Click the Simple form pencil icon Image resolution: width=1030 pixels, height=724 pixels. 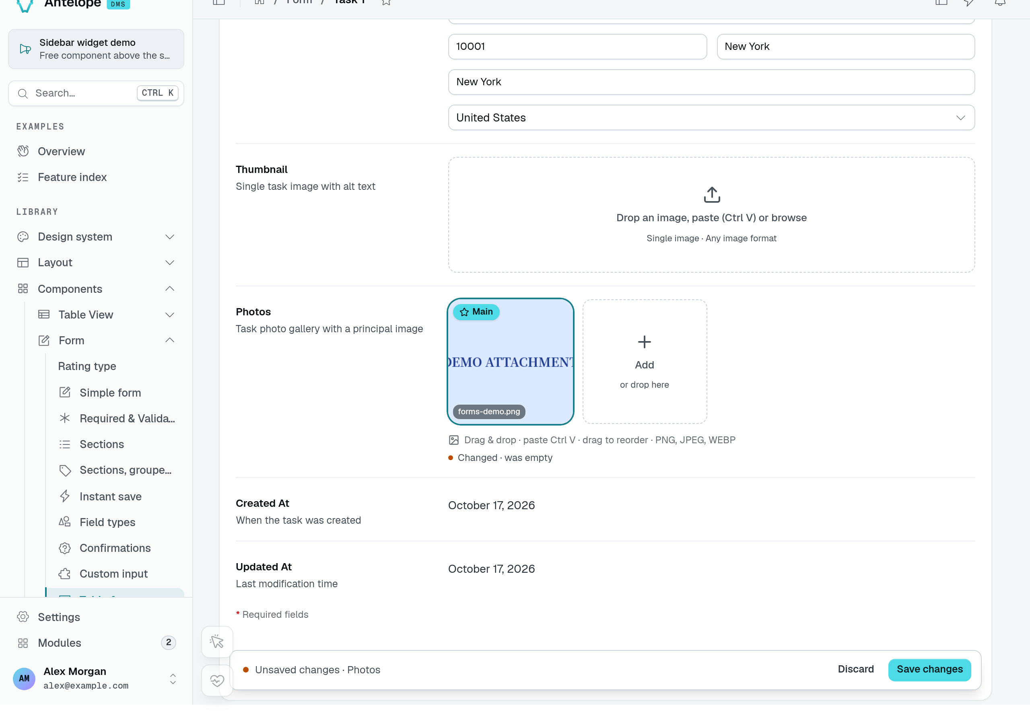point(65,393)
